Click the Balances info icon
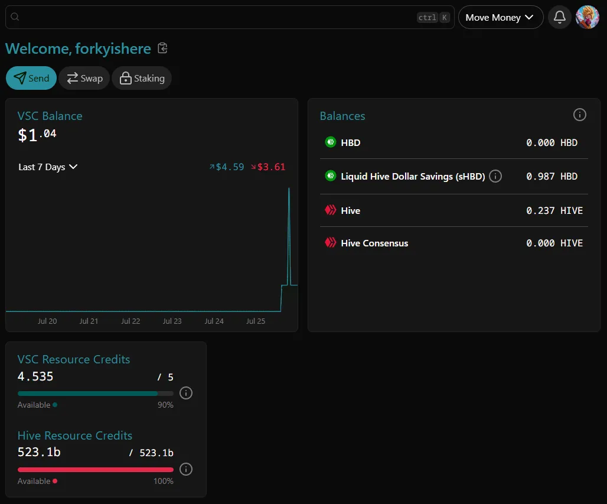The width and height of the screenshot is (607, 504). coord(579,115)
